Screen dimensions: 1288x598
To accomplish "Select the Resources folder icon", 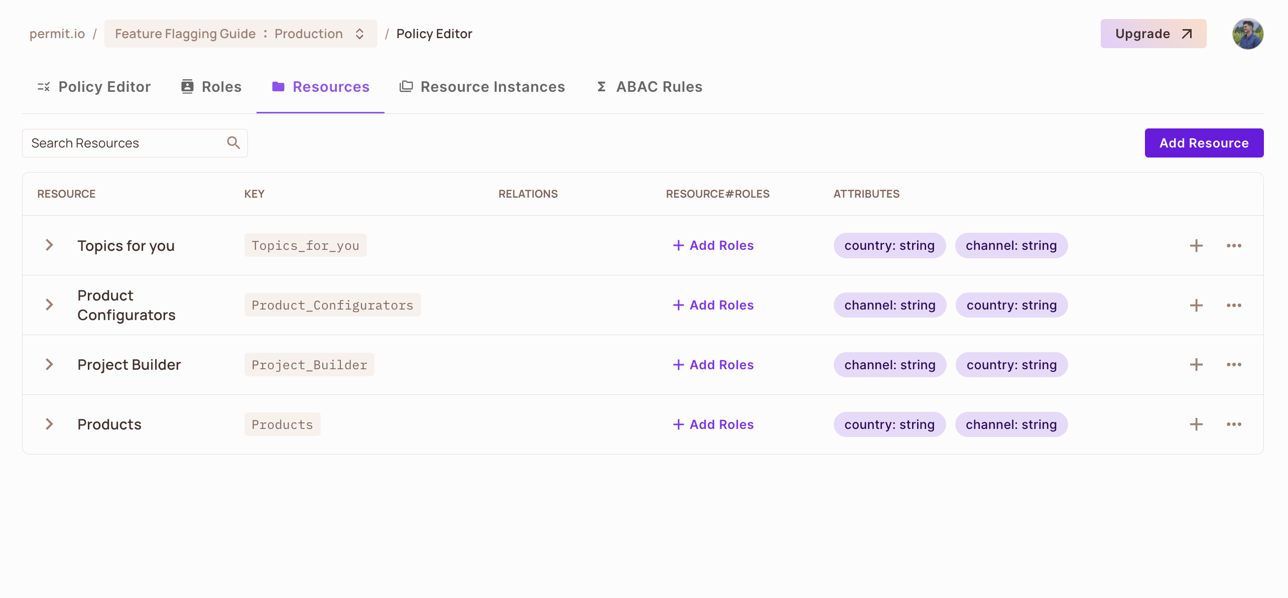I will pos(279,86).
